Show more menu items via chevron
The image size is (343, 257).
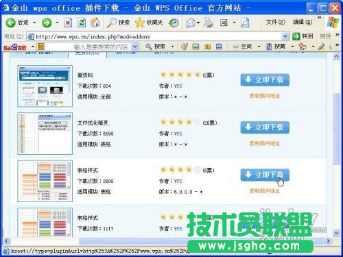pos(320,18)
